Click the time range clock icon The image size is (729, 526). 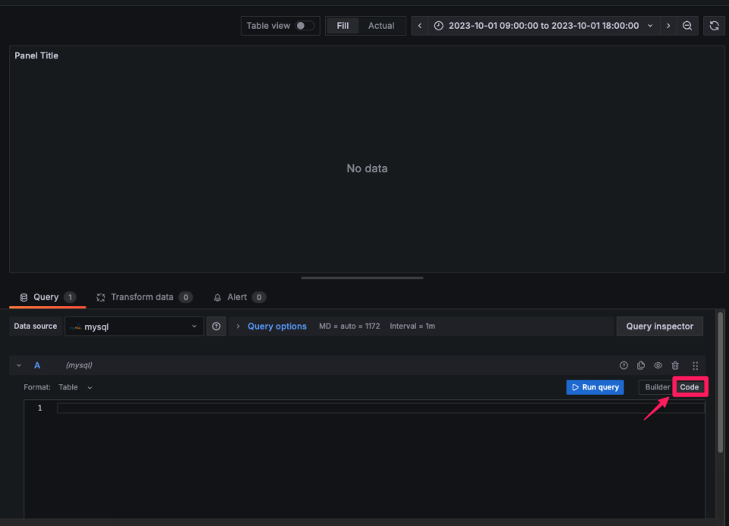coord(438,25)
